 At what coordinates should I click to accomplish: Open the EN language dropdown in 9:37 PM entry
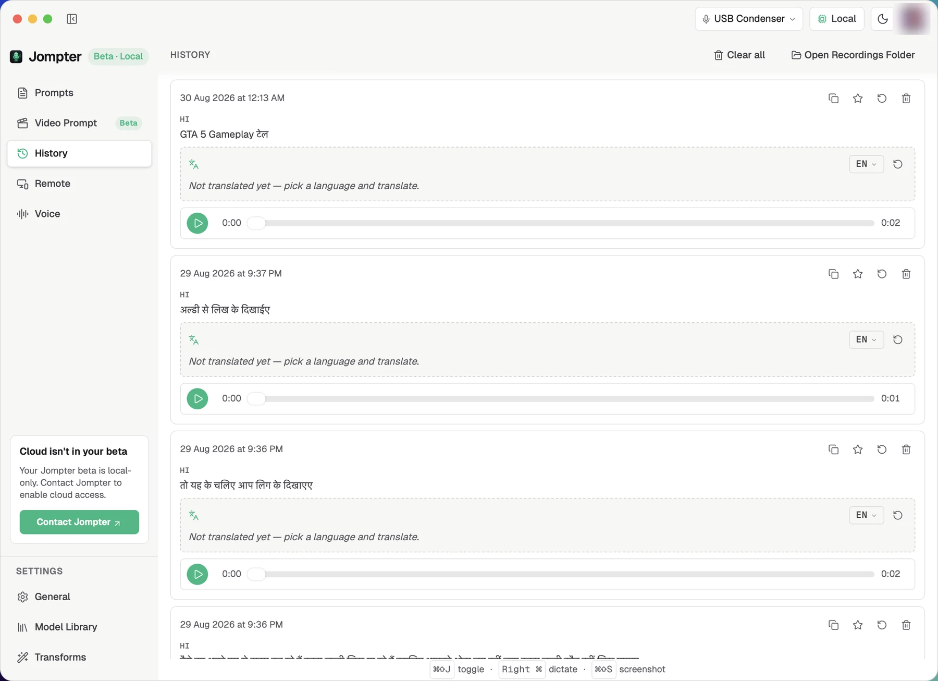click(866, 340)
